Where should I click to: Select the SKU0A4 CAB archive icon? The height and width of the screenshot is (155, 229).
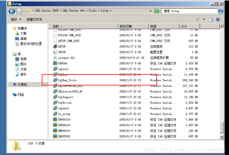[55, 63]
